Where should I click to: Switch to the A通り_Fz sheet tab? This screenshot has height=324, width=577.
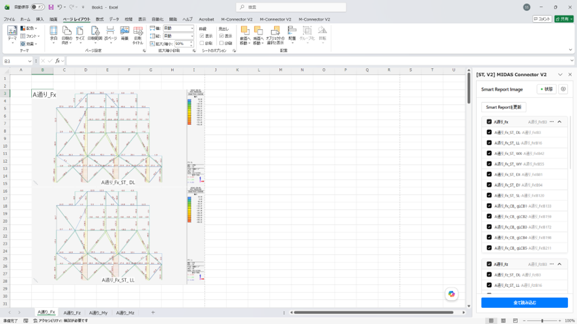(x=72, y=312)
